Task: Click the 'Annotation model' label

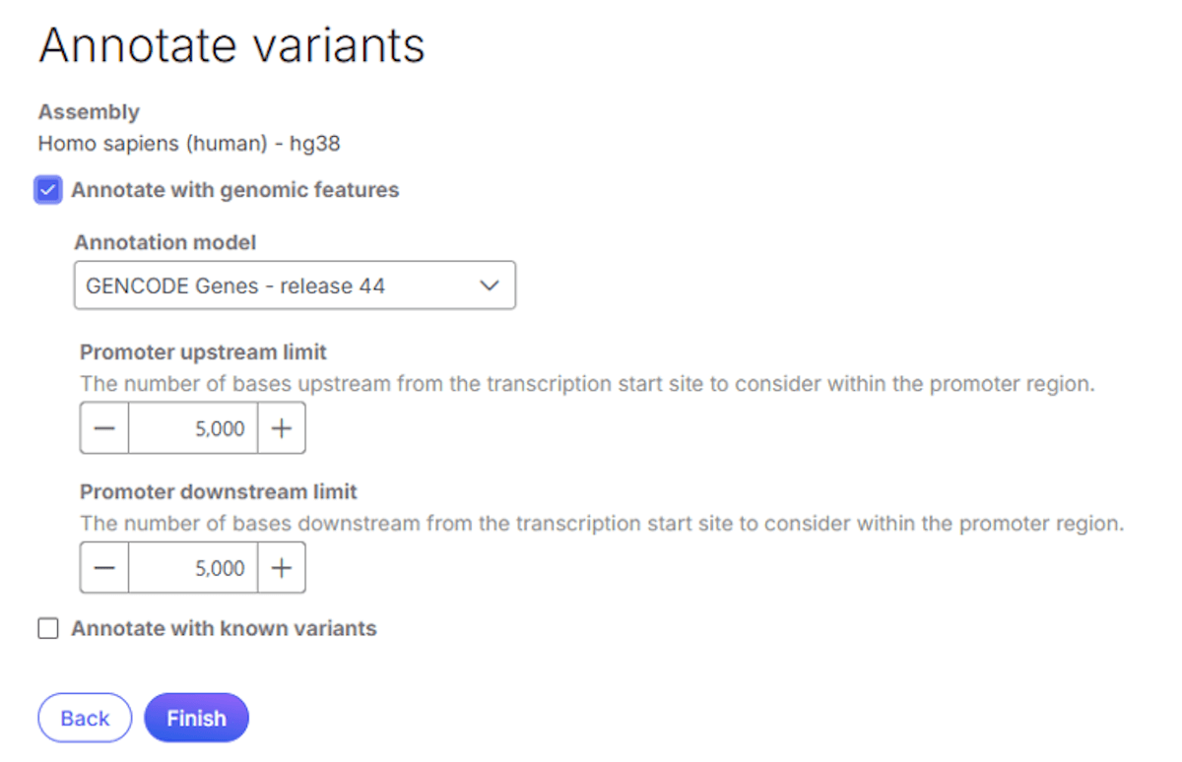Action: coord(165,242)
